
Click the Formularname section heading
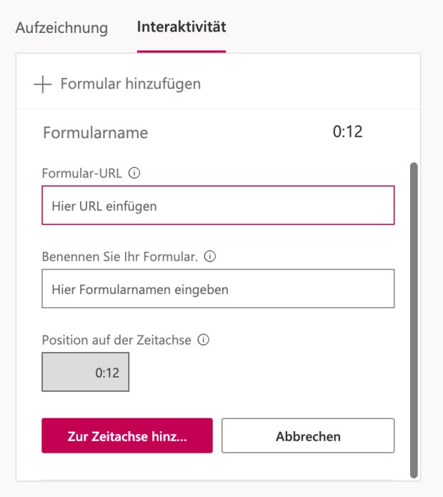coord(96,132)
